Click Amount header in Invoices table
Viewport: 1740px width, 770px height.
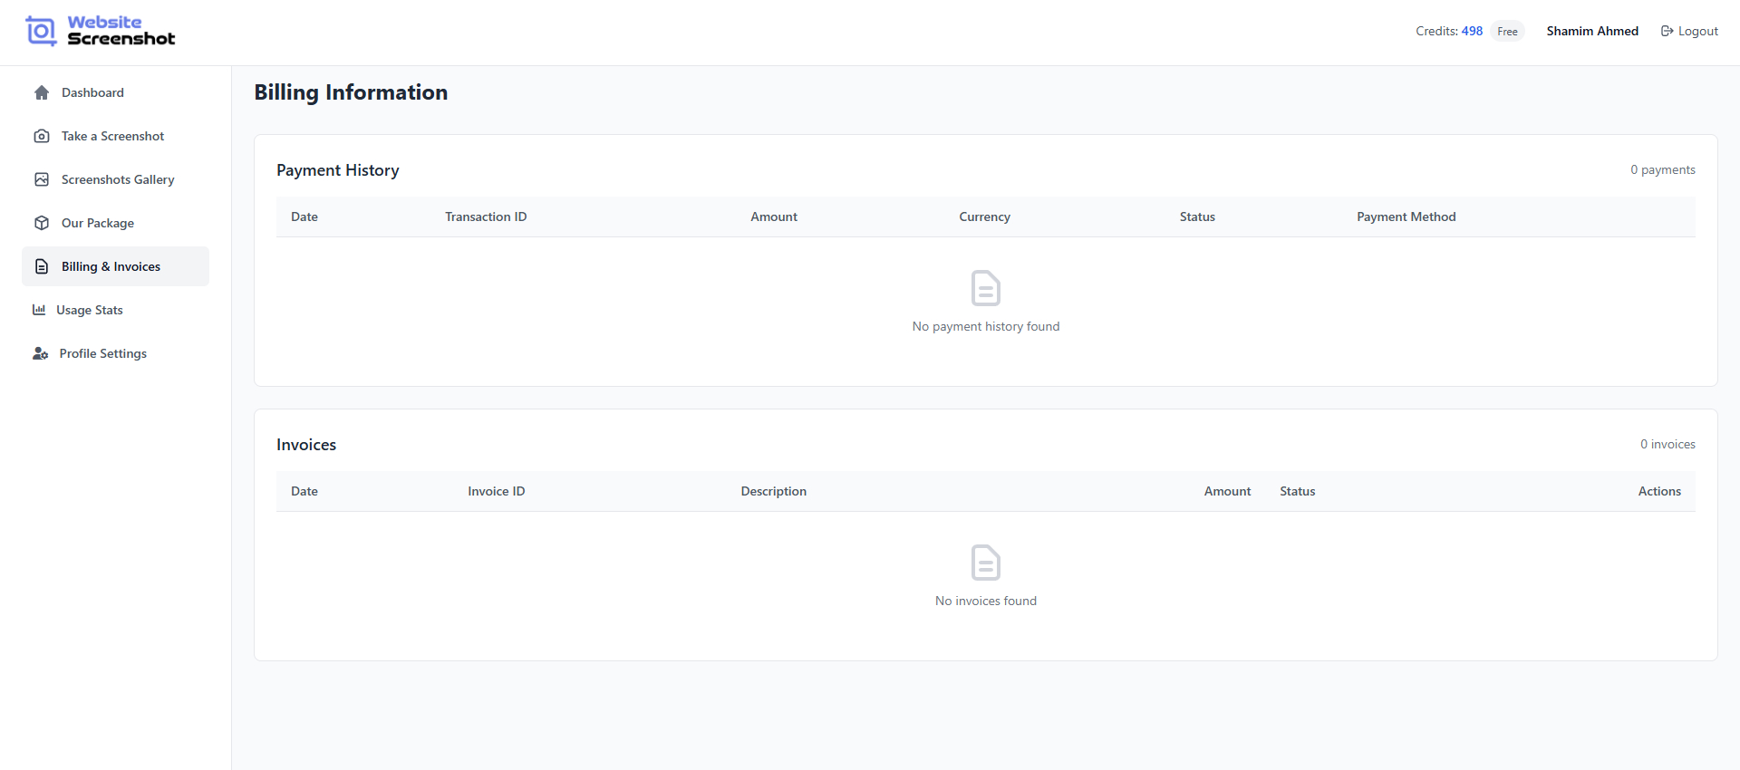pos(1227,491)
